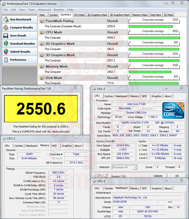Click the Compare Results button
This screenshot has width=189, height=219.
pos(20,28)
